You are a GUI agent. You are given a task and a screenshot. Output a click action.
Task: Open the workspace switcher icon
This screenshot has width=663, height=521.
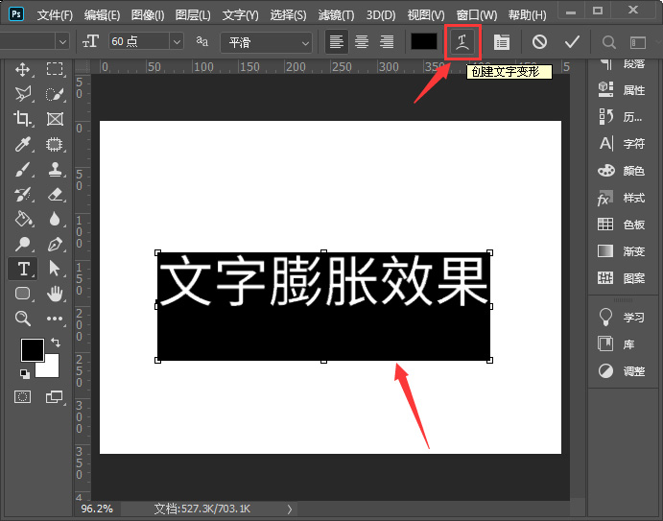click(x=638, y=42)
